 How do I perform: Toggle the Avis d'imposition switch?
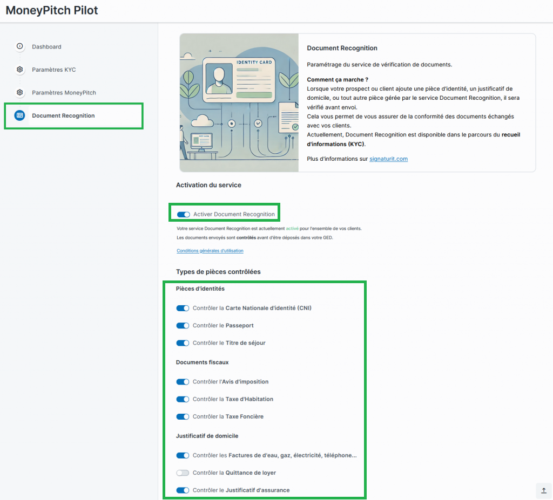point(183,382)
